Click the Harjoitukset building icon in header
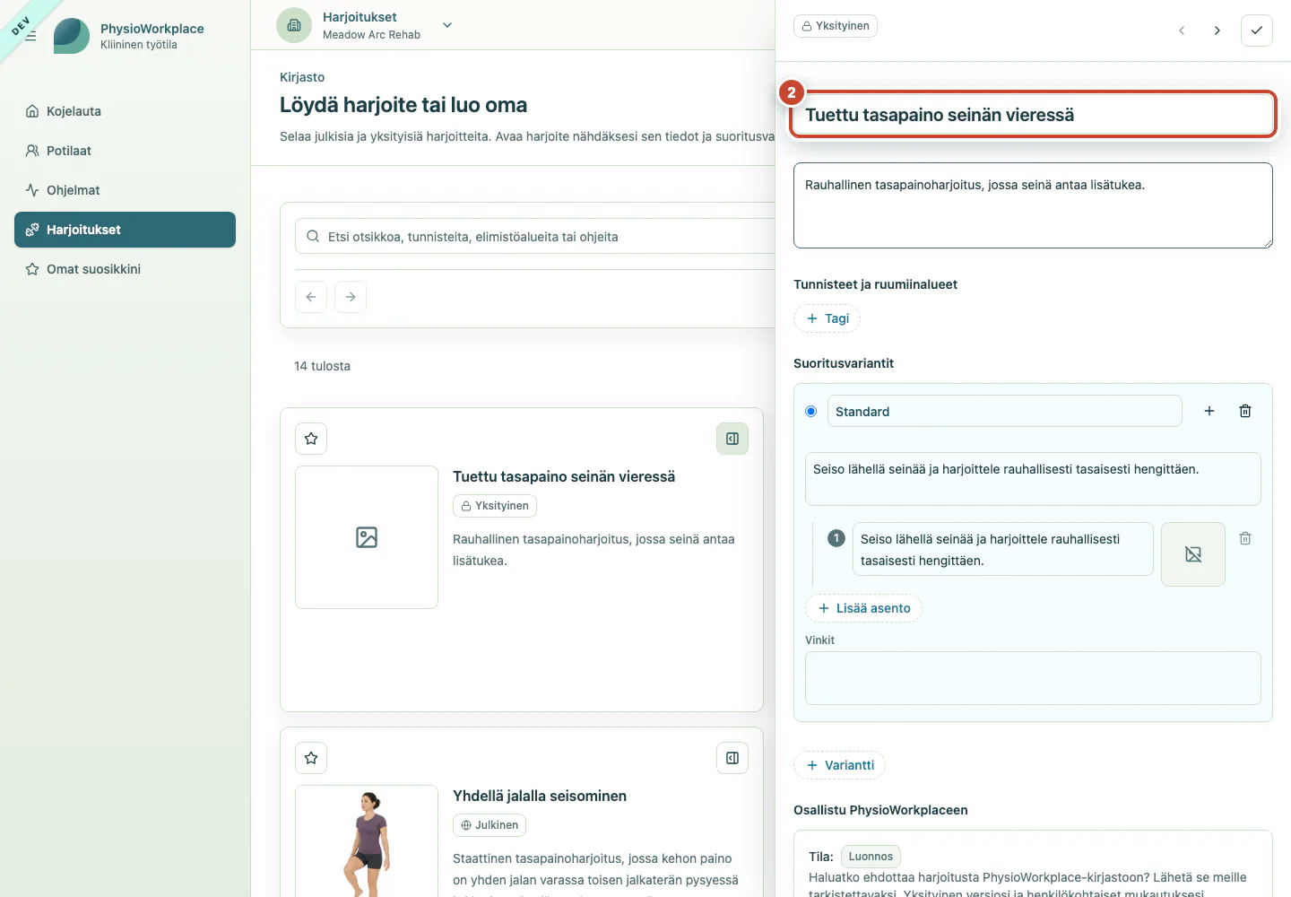The image size is (1291, 897). pos(294,25)
